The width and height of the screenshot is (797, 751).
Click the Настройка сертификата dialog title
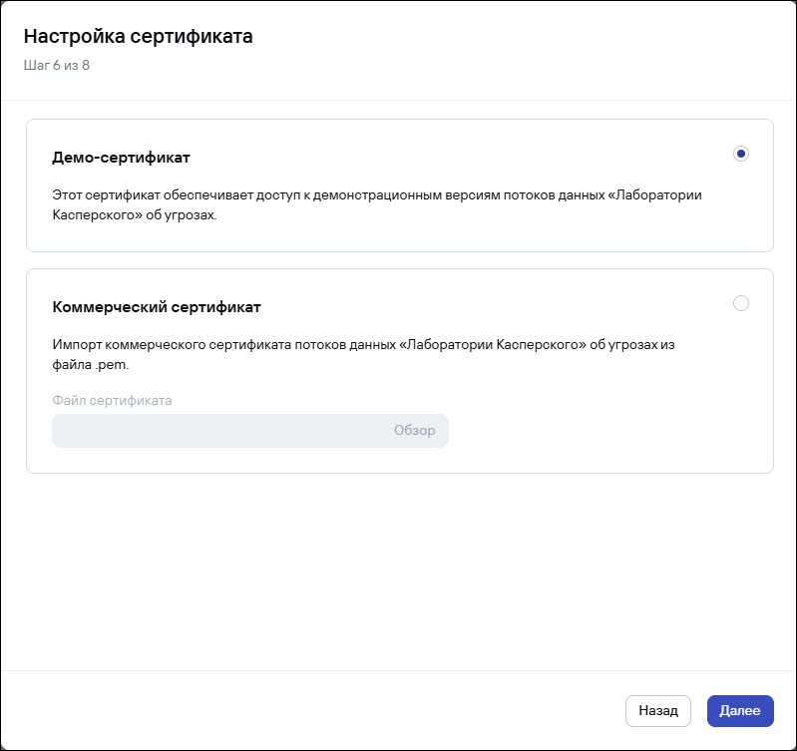click(x=138, y=38)
